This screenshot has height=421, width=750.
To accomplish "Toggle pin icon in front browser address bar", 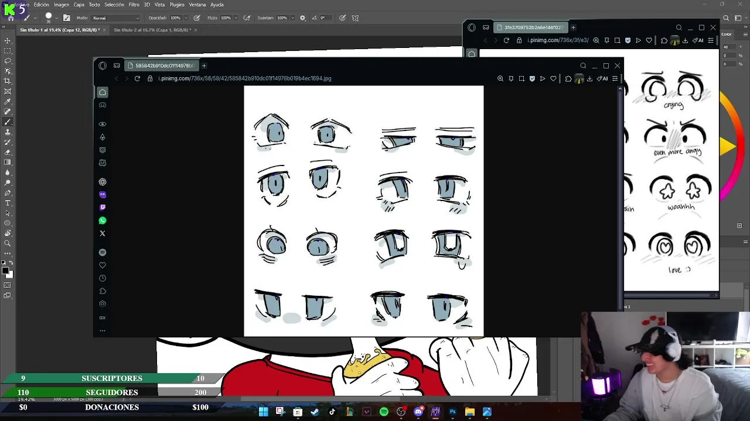I will pyautogui.click(x=511, y=78).
